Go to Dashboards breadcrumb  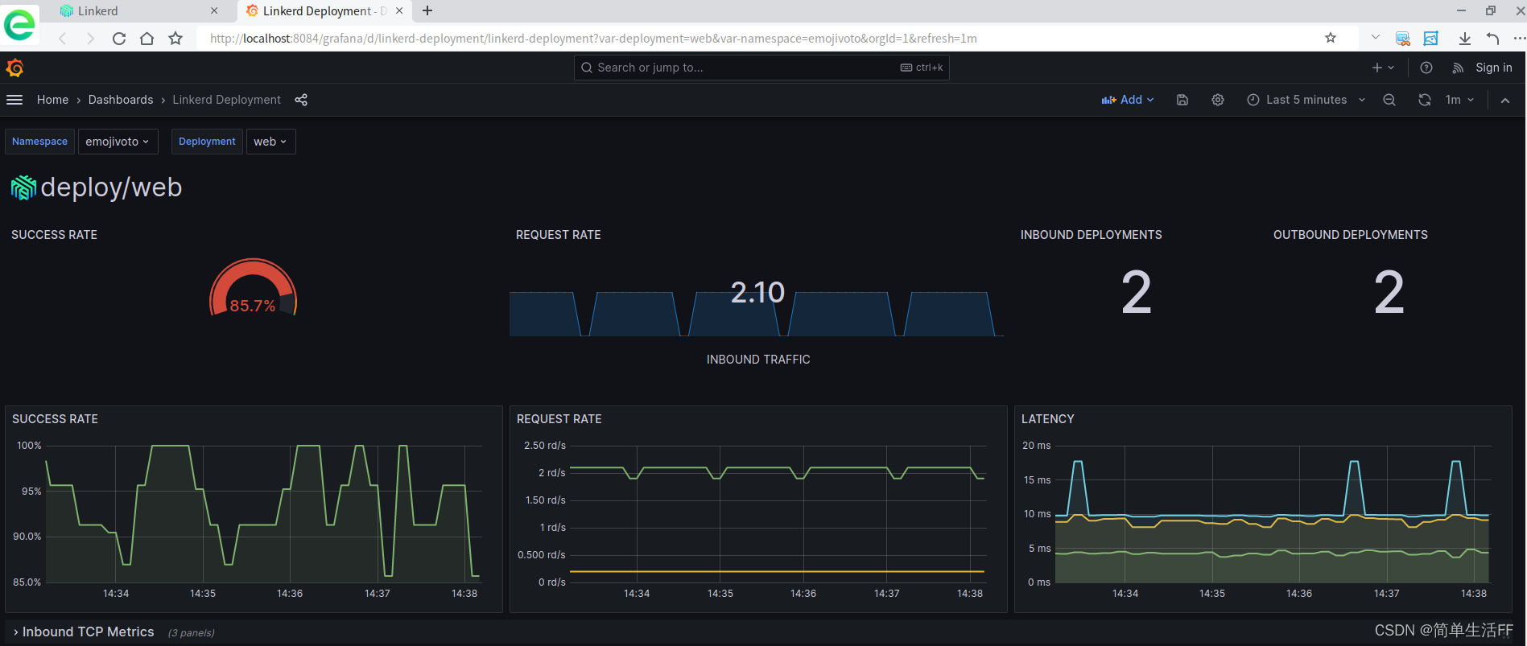[121, 100]
